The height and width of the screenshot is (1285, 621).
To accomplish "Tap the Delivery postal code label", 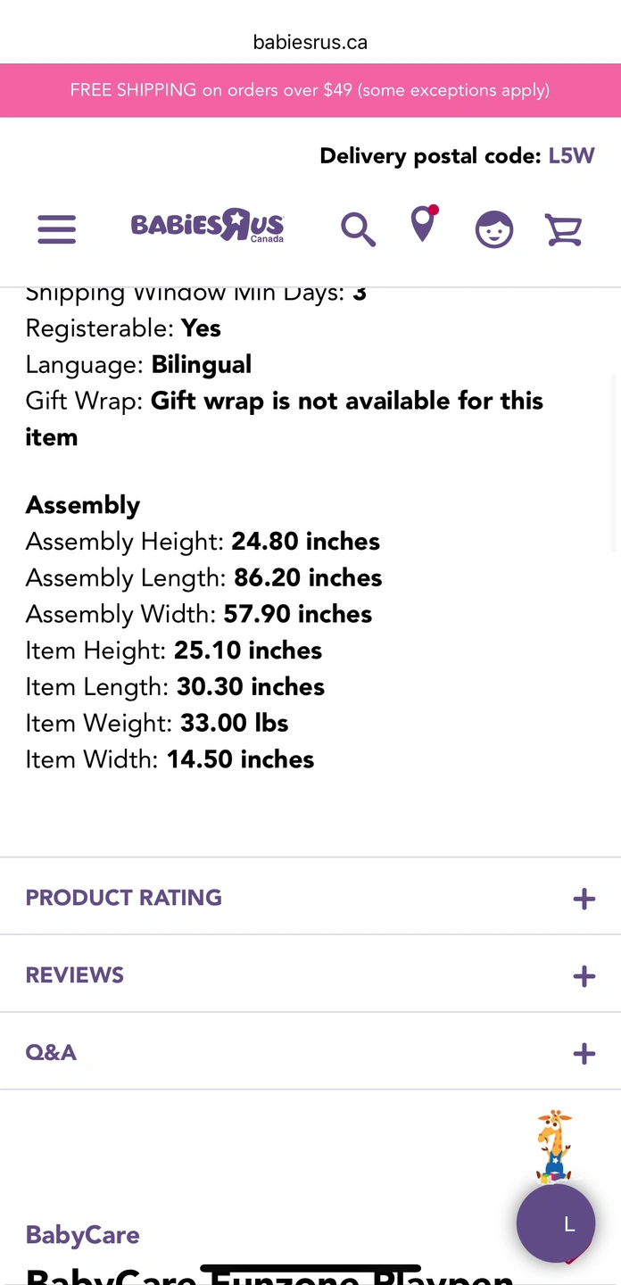I will coord(430,156).
